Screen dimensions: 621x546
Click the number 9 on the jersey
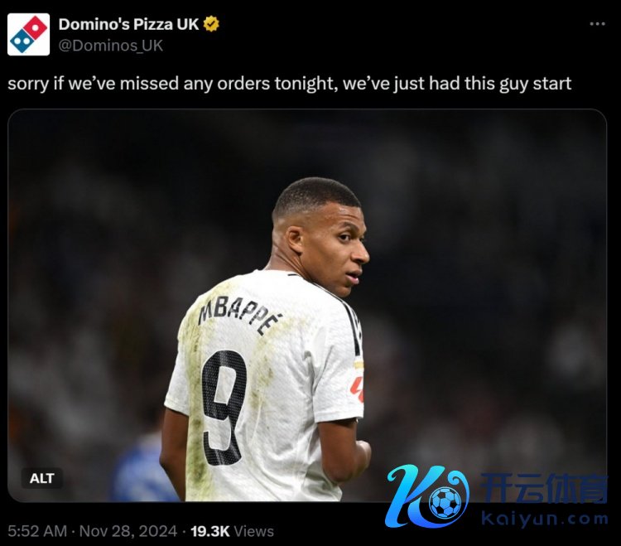224,408
